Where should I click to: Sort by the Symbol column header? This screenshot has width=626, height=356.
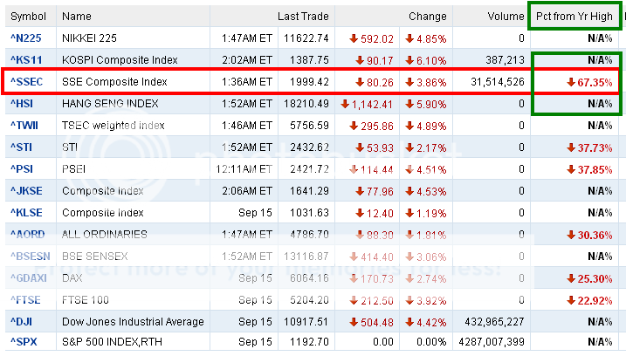point(29,17)
